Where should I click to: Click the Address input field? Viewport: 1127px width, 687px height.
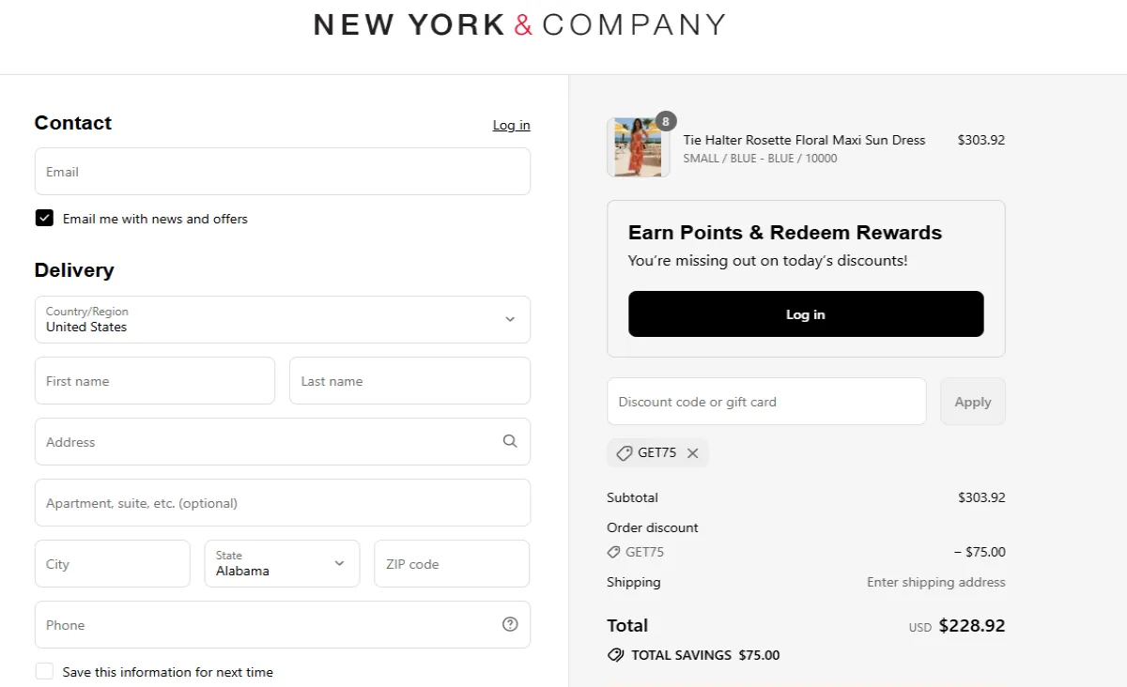coord(283,442)
